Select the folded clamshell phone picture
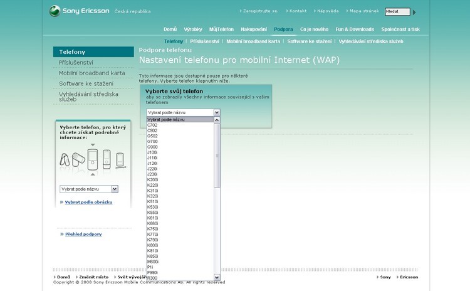 click(65, 159)
